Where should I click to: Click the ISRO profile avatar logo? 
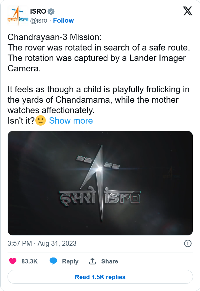point(18,16)
